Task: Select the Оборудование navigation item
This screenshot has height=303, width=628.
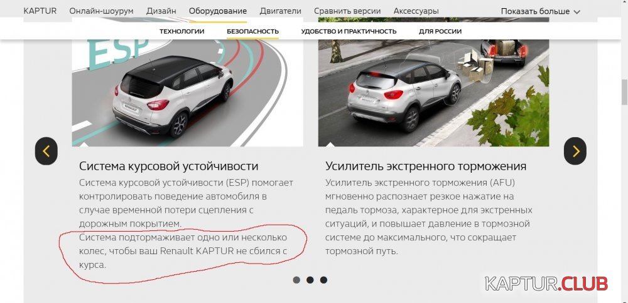Action: (x=218, y=11)
